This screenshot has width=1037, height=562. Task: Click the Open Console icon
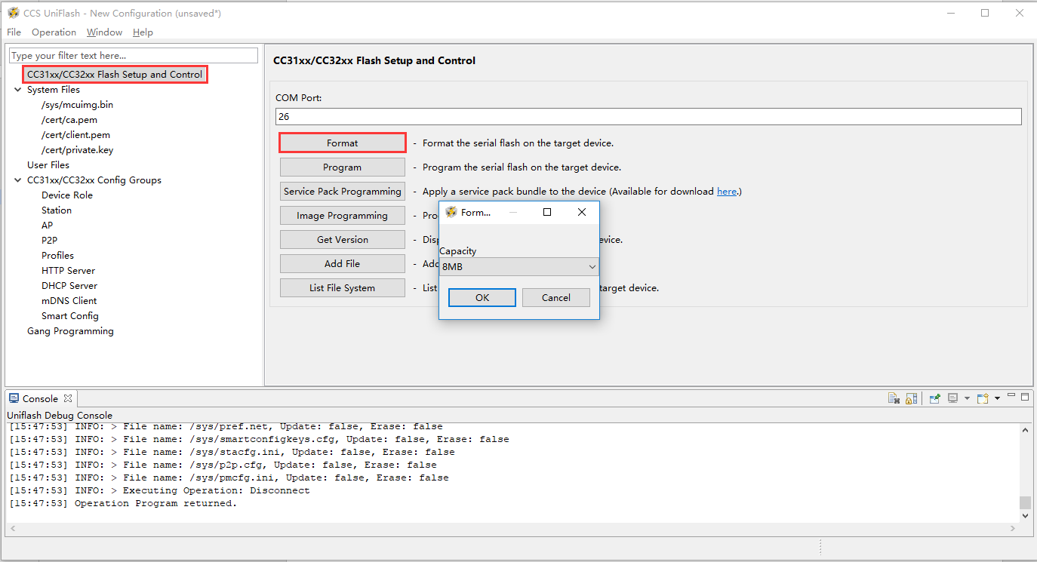click(x=983, y=398)
